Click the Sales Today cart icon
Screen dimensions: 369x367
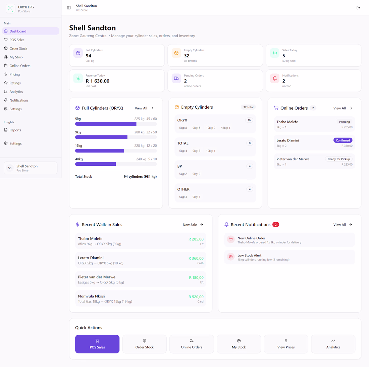pyautogui.click(x=275, y=53)
